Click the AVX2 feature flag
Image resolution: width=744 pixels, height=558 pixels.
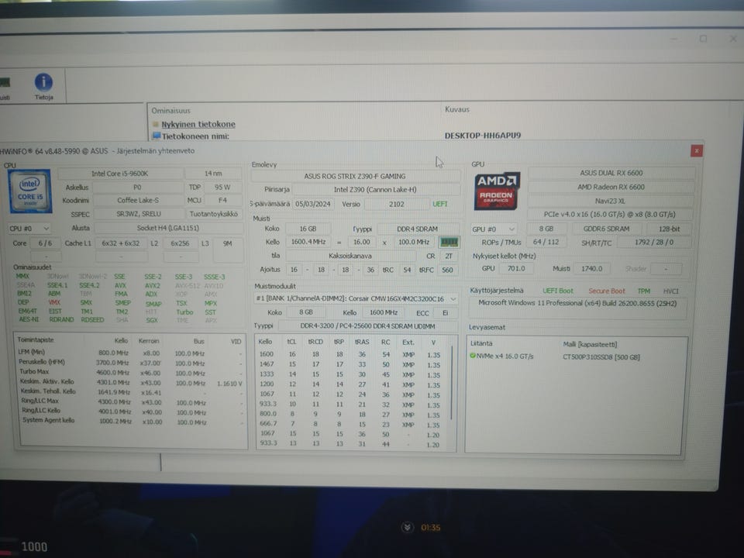pyautogui.click(x=153, y=286)
